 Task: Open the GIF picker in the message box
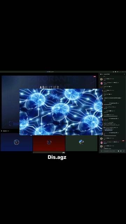pyautogui.click(x=118, y=151)
